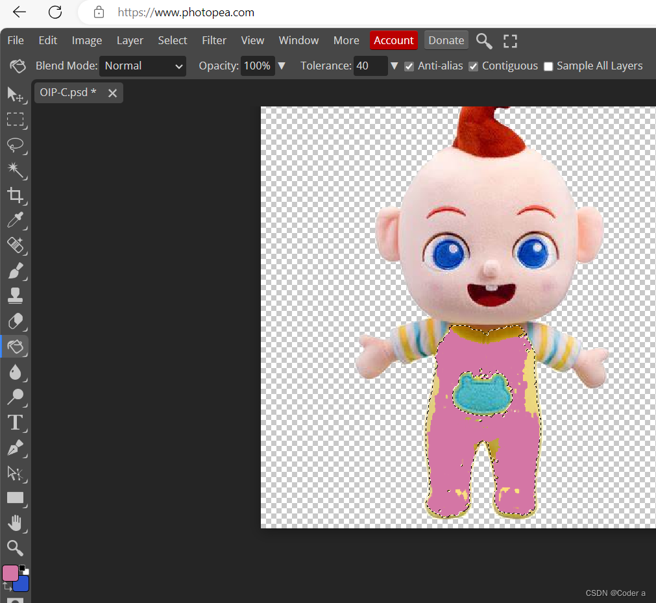Select the Crop tool
Viewport: 656px width, 603px height.
point(16,195)
